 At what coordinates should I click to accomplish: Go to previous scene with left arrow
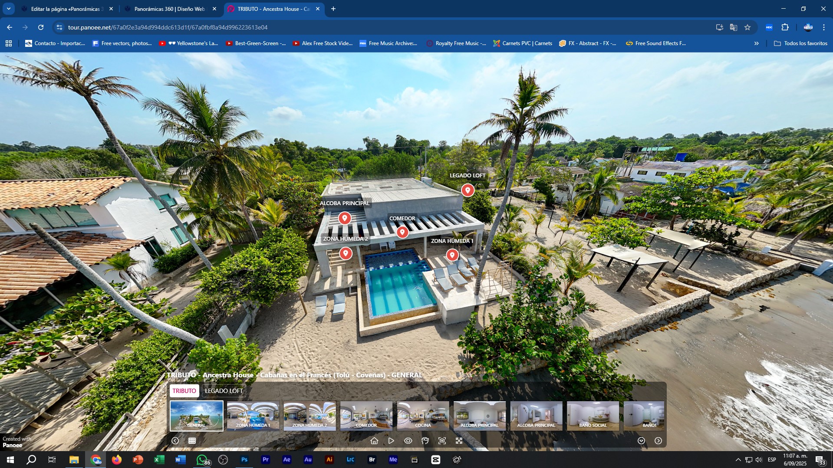pos(175,441)
